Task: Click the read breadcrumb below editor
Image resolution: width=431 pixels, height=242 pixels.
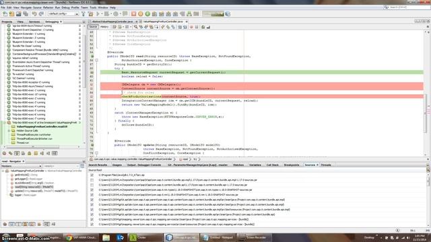Action: pos(185,159)
